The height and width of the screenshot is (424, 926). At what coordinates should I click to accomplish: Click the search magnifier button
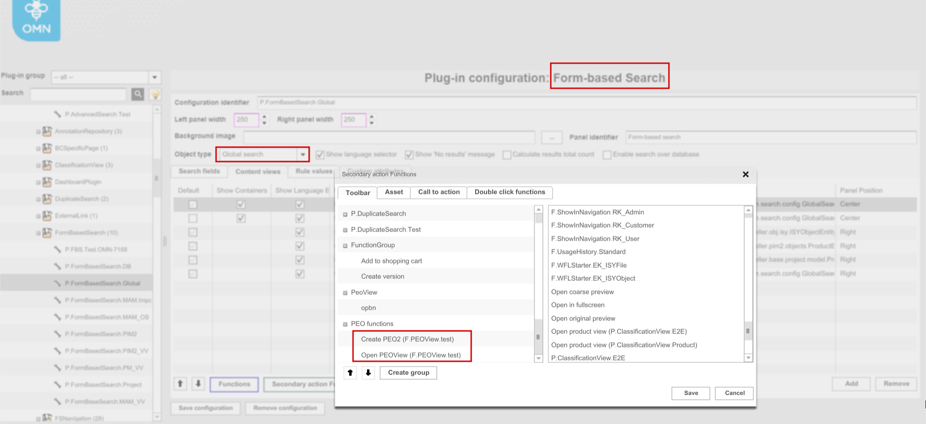tap(138, 94)
